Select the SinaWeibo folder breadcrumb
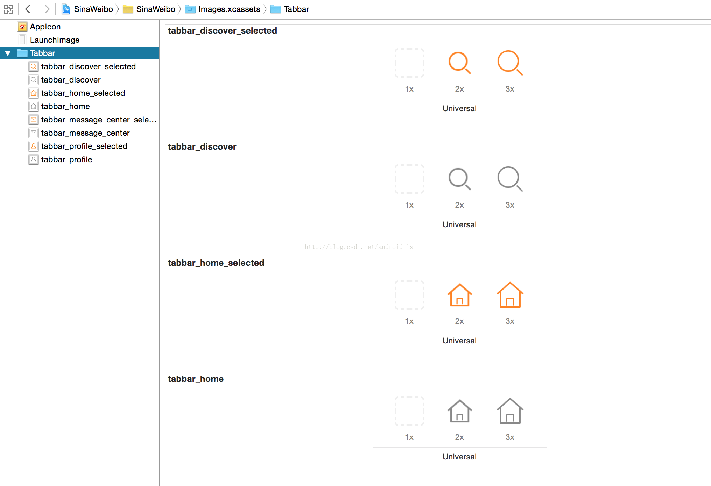Viewport: 711px width, 486px height. tap(149, 9)
